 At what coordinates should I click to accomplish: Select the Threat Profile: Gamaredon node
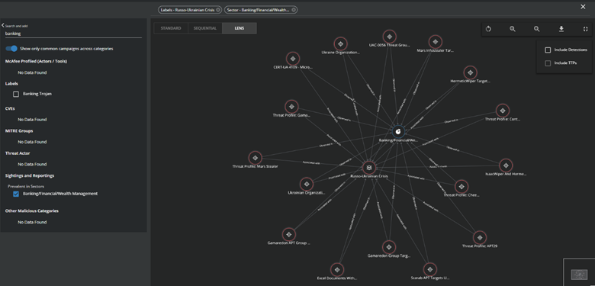(x=291, y=107)
